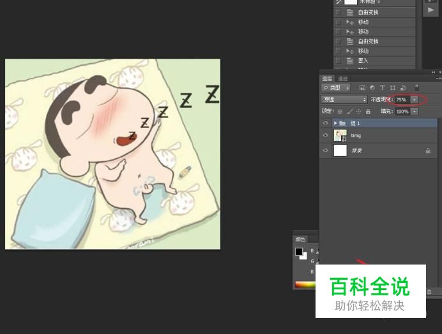Screen dimensions: 442x334
Task: Click the R channel slider handle
Action: pos(317,251)
